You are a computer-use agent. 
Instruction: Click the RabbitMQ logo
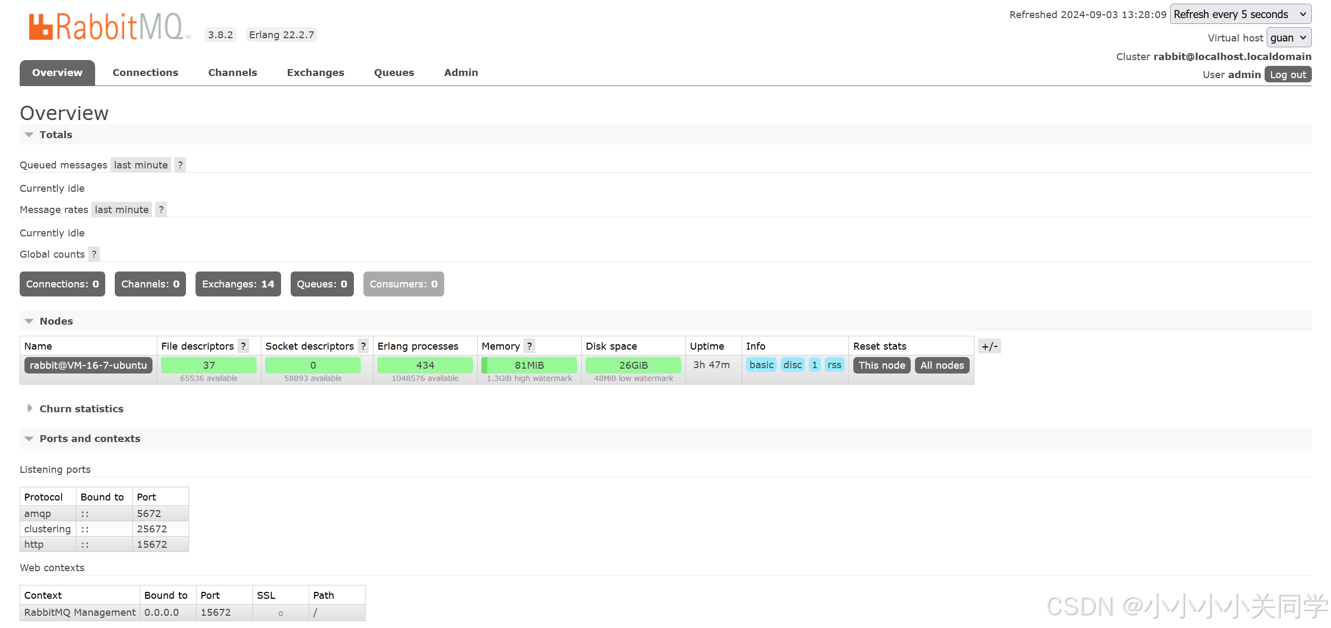click(109, 27)
